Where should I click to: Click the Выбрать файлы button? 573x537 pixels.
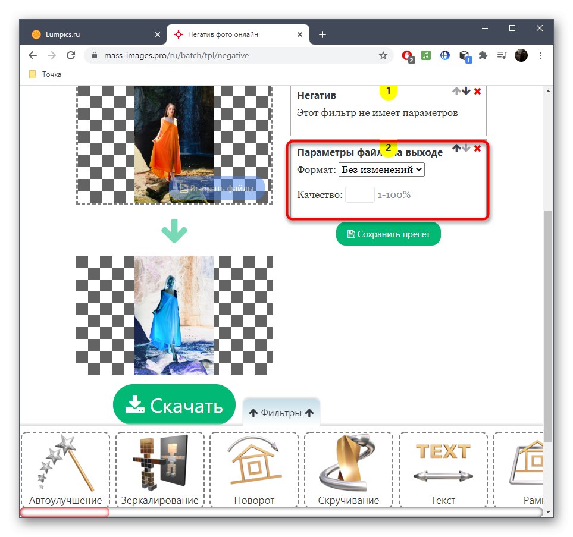[x=217, y=189]
